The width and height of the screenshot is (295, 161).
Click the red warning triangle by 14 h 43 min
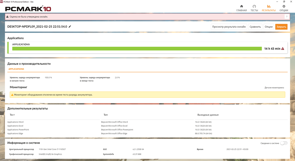click(283, 49)
